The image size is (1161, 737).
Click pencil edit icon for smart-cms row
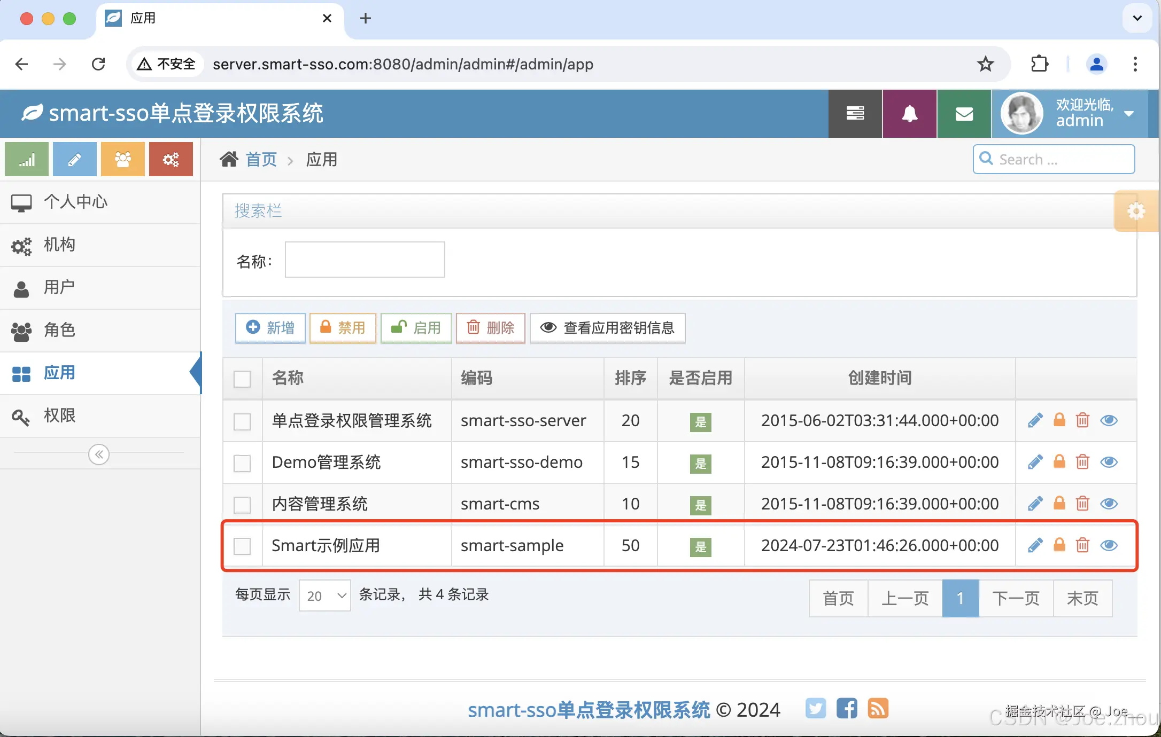[x=1035, y=504]
